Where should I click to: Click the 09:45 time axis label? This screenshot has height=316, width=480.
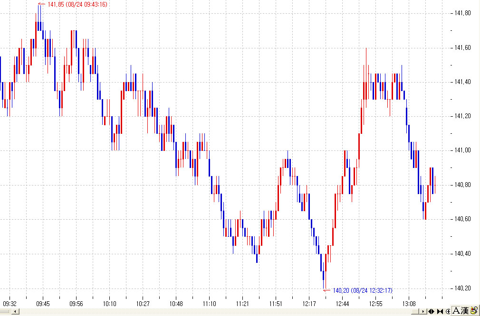43,304
